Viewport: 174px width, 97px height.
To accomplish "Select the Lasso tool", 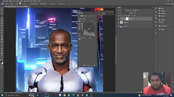I will [x=2, y=14].
